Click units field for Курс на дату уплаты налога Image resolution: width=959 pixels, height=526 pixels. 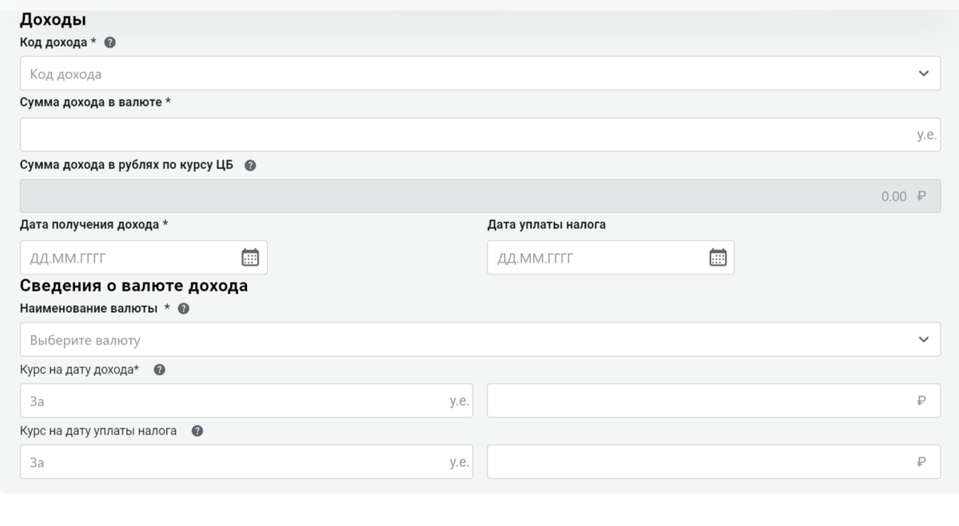tap(236, 462)
